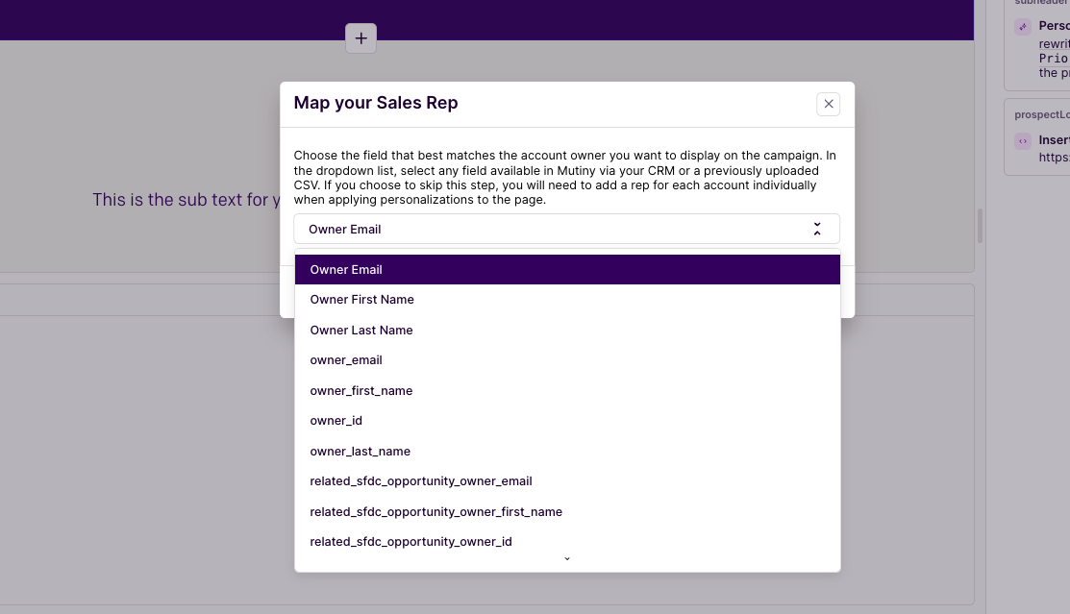The width and height of the screenshot is (1070, 614).
Task: Open the Owner Email field dropdown
Action: pos(566,230)
